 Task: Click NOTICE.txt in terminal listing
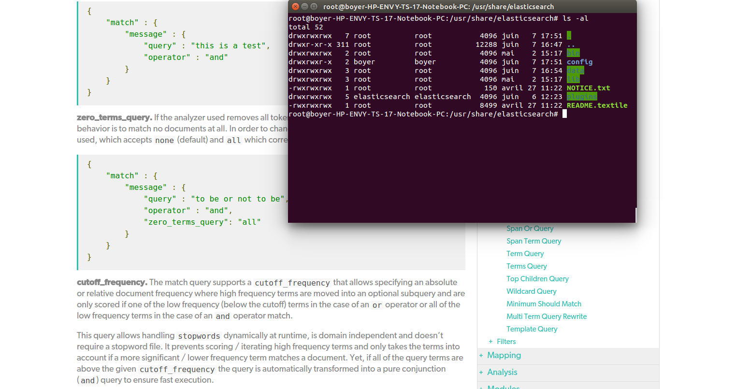(x=588, y=88)
